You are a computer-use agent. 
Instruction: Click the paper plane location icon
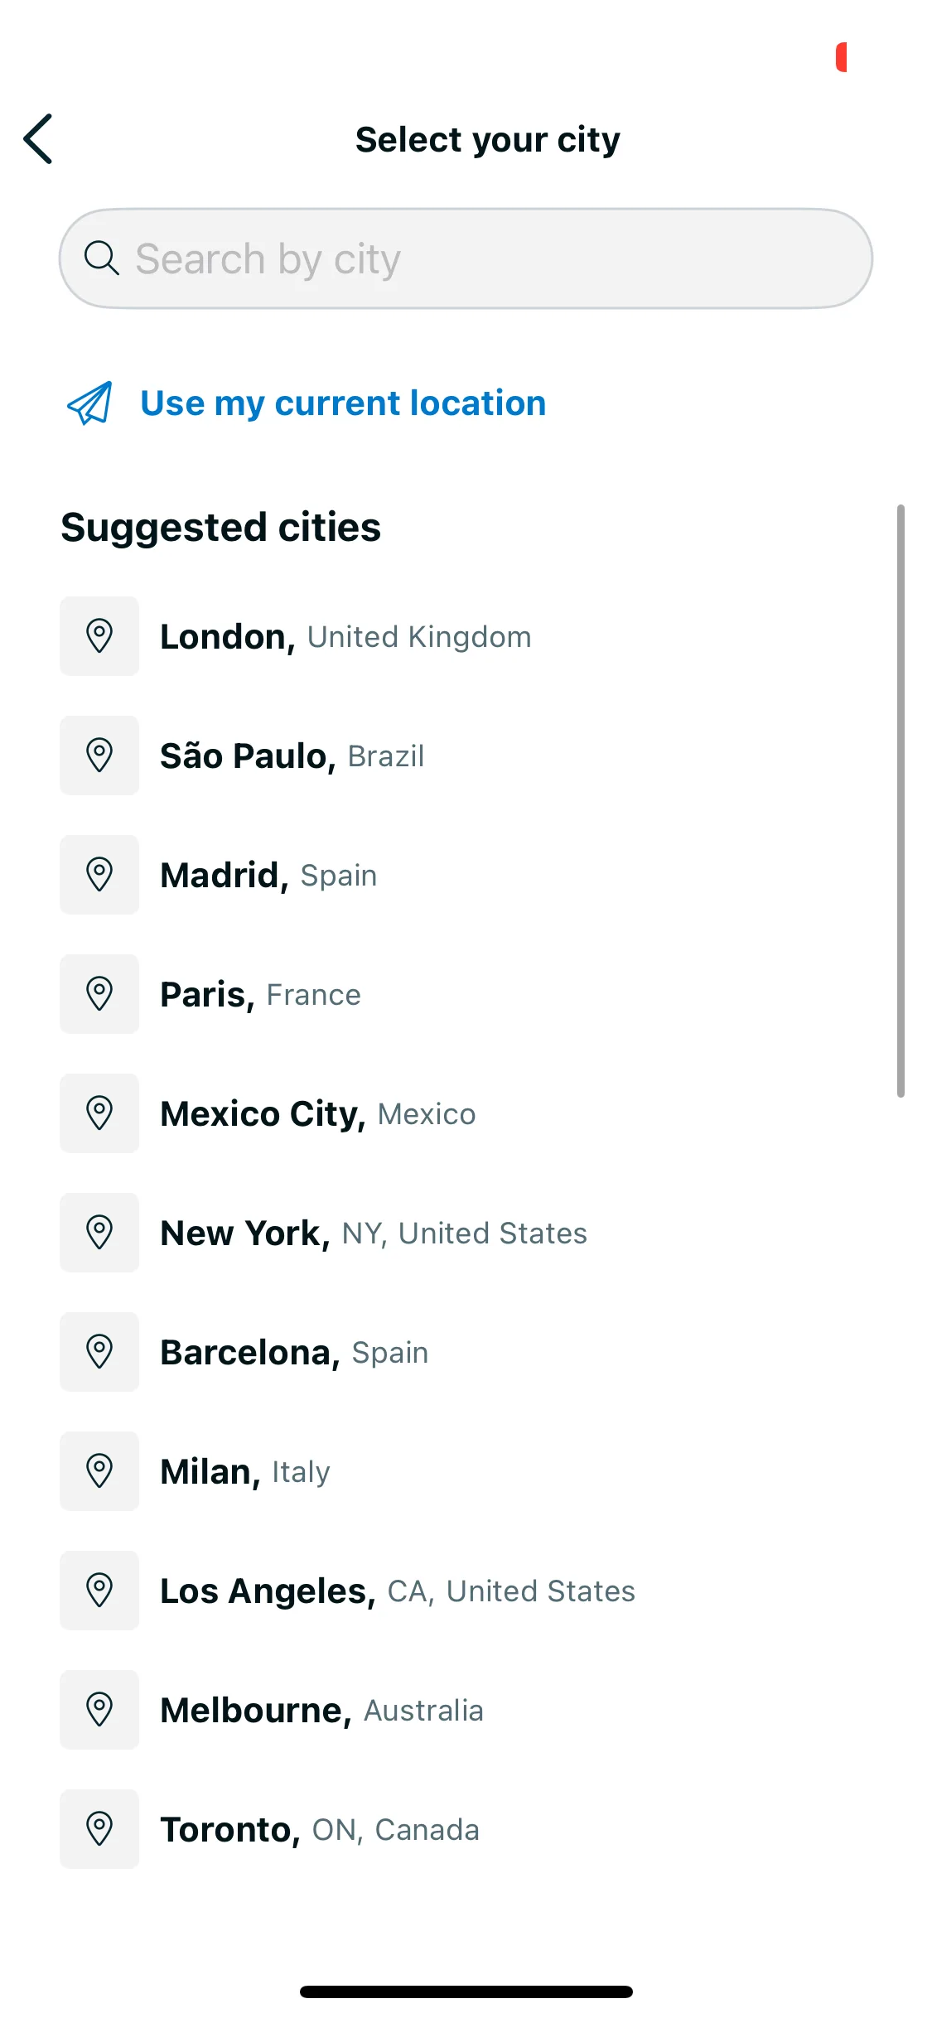[x=89, y=403]
